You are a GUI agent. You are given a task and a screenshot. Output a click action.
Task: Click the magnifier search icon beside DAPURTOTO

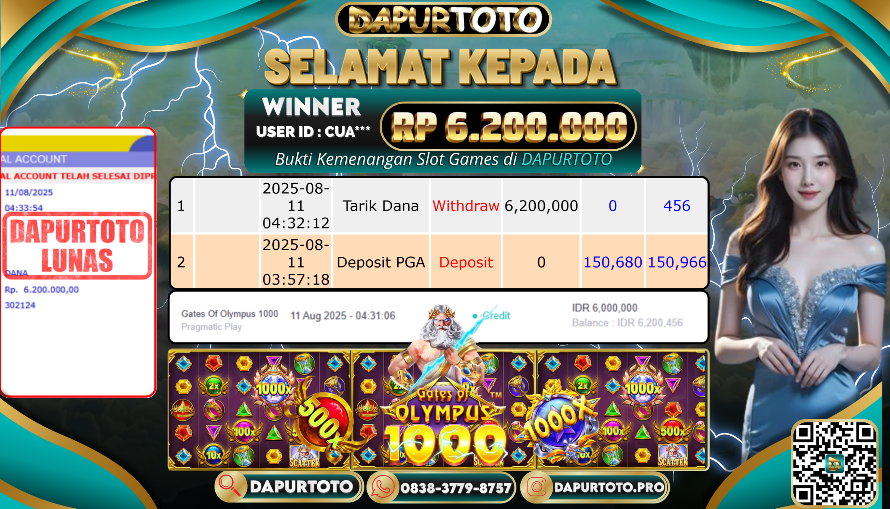229,486
